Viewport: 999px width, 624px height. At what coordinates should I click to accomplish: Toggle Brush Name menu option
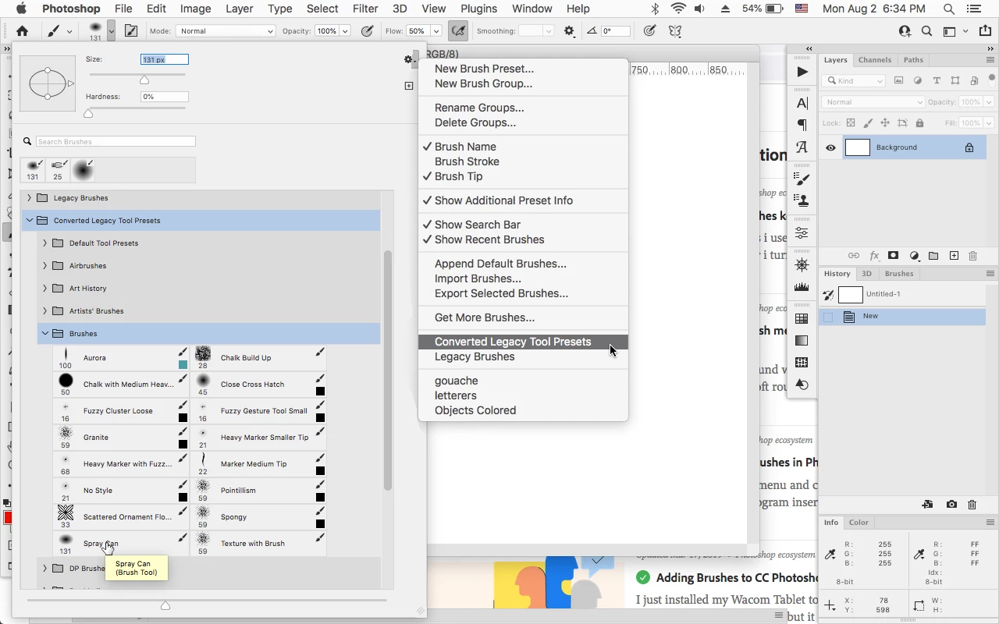465,147
